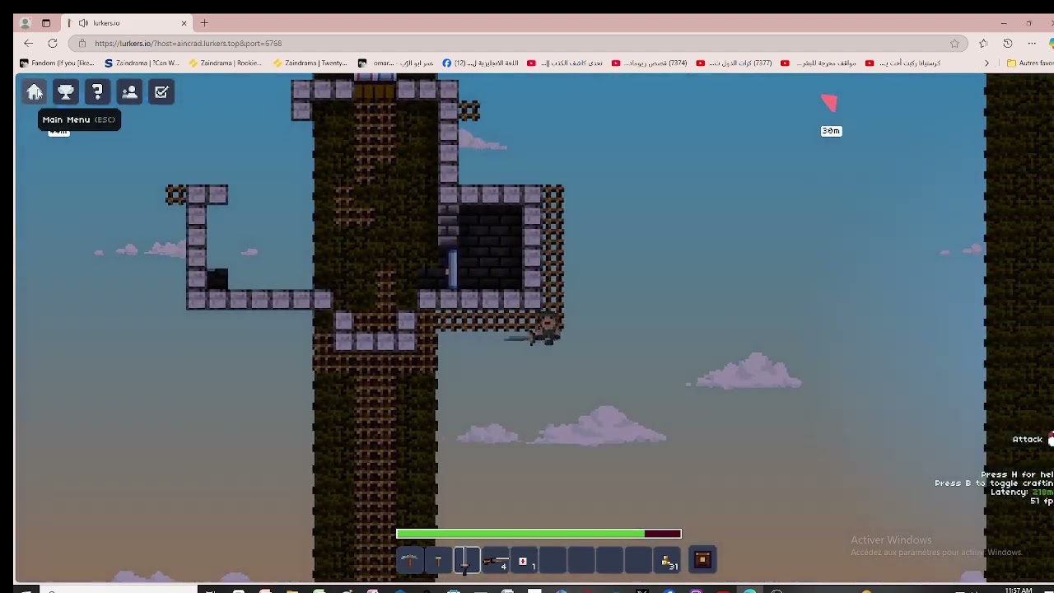The width and height of the screenshot is (1054, 593).
Task: Mute the lurkers.io tab speaker icon
Action: (x=83, y=23)
